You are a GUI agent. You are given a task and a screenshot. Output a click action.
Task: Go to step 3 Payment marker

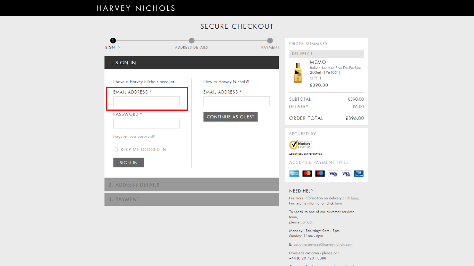(x=270, y=41)
